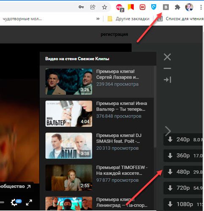This screenshot has height=211, width=204.
Task: Click the регистрация link
Action: click(x=114, y=34)
